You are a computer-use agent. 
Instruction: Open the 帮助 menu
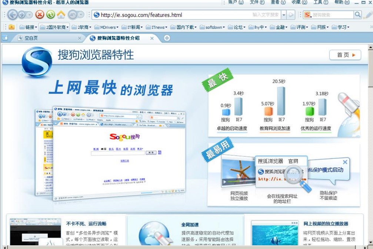point(342,2)
